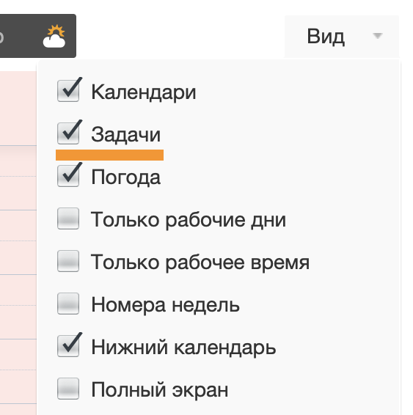The image size is (413, 415).
Task: Enable Только рабочие дни checkbox
Action: point(68,218)
